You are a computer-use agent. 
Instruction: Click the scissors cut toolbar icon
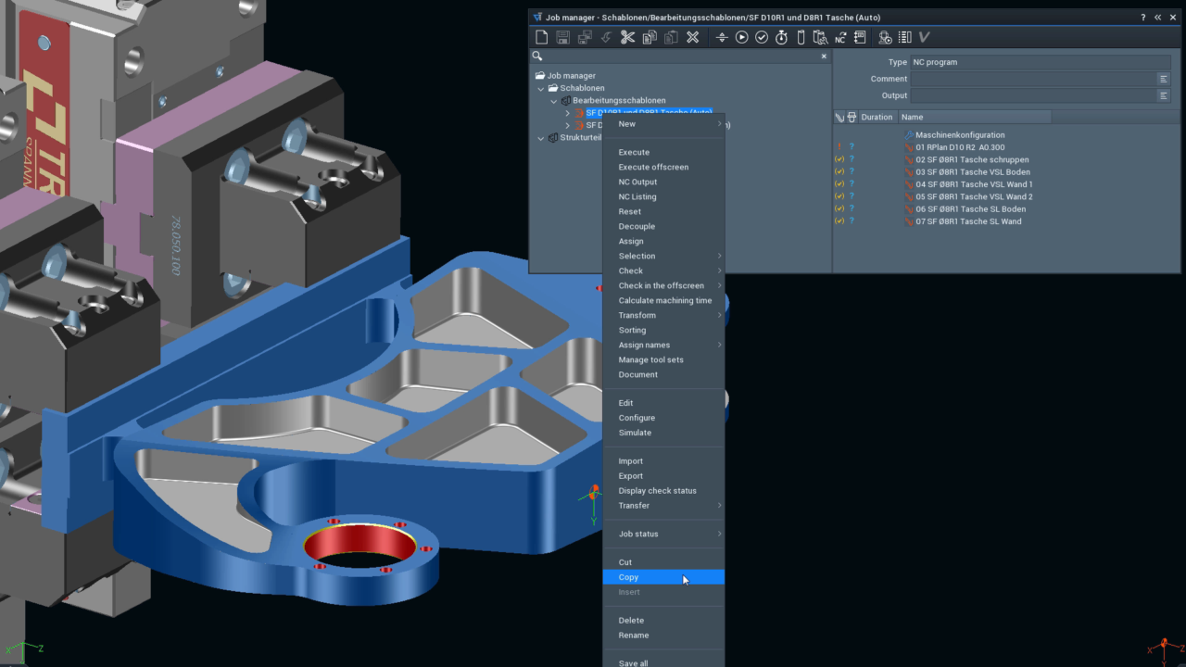pyautogui.click(x=627, y=37)
